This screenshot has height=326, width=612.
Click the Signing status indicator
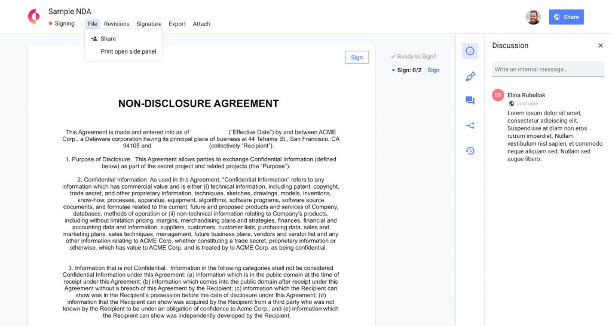pyautogui.click(x=62, y=23)
